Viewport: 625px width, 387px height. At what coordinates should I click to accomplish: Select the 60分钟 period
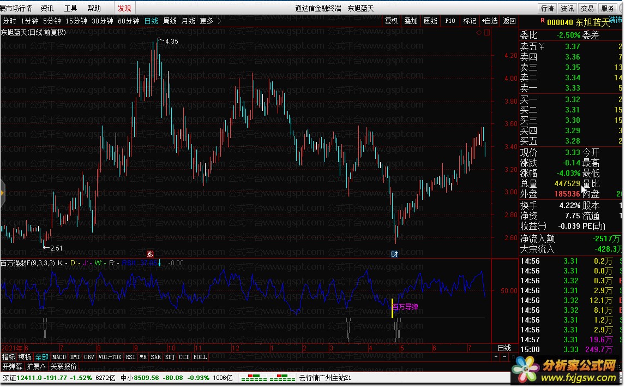tap(128, 21)
